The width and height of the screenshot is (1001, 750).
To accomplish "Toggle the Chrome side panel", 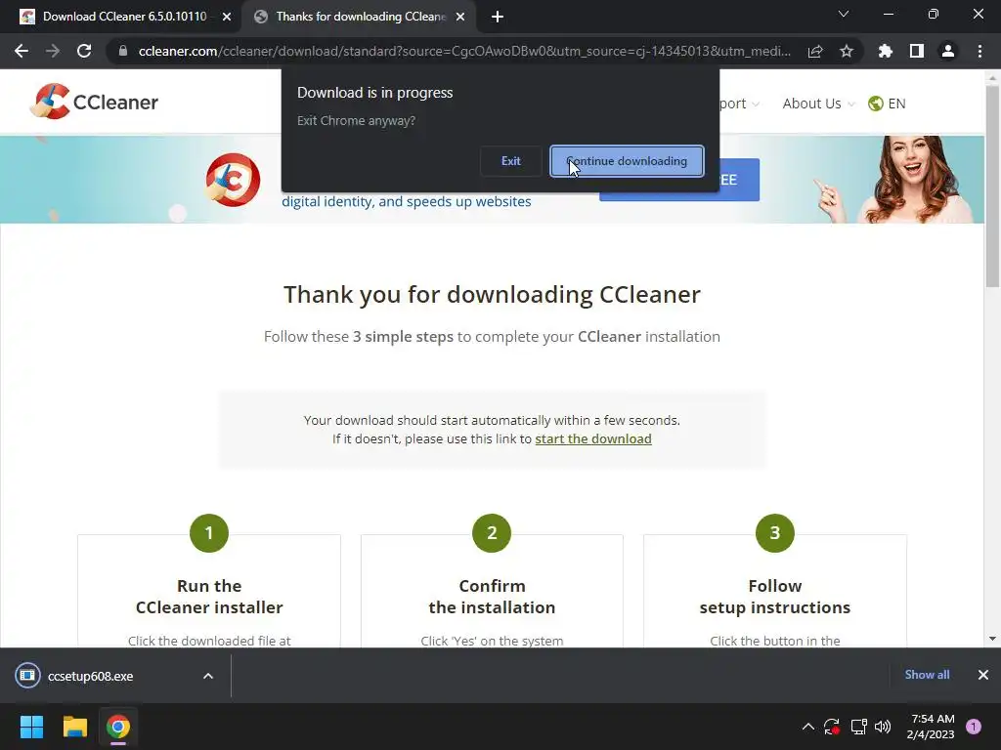I will [917, 51].
